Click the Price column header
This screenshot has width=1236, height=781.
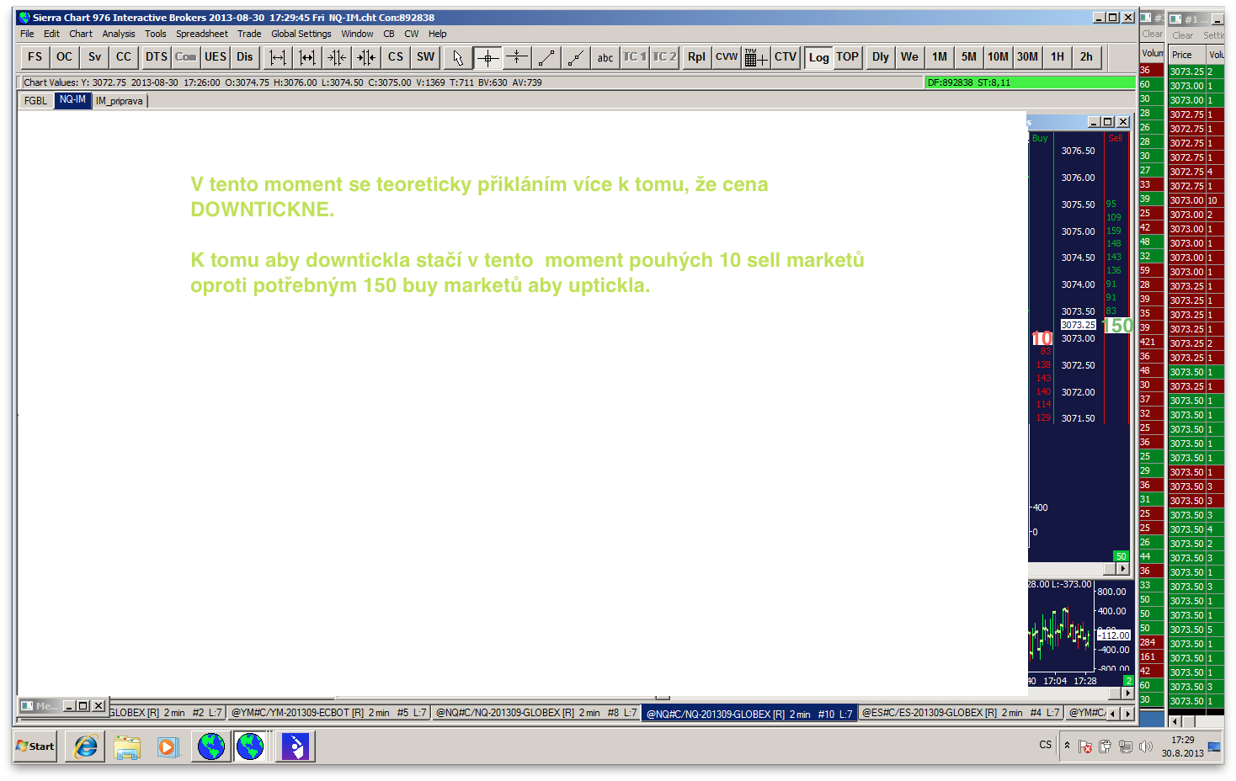coord(1187,55)
